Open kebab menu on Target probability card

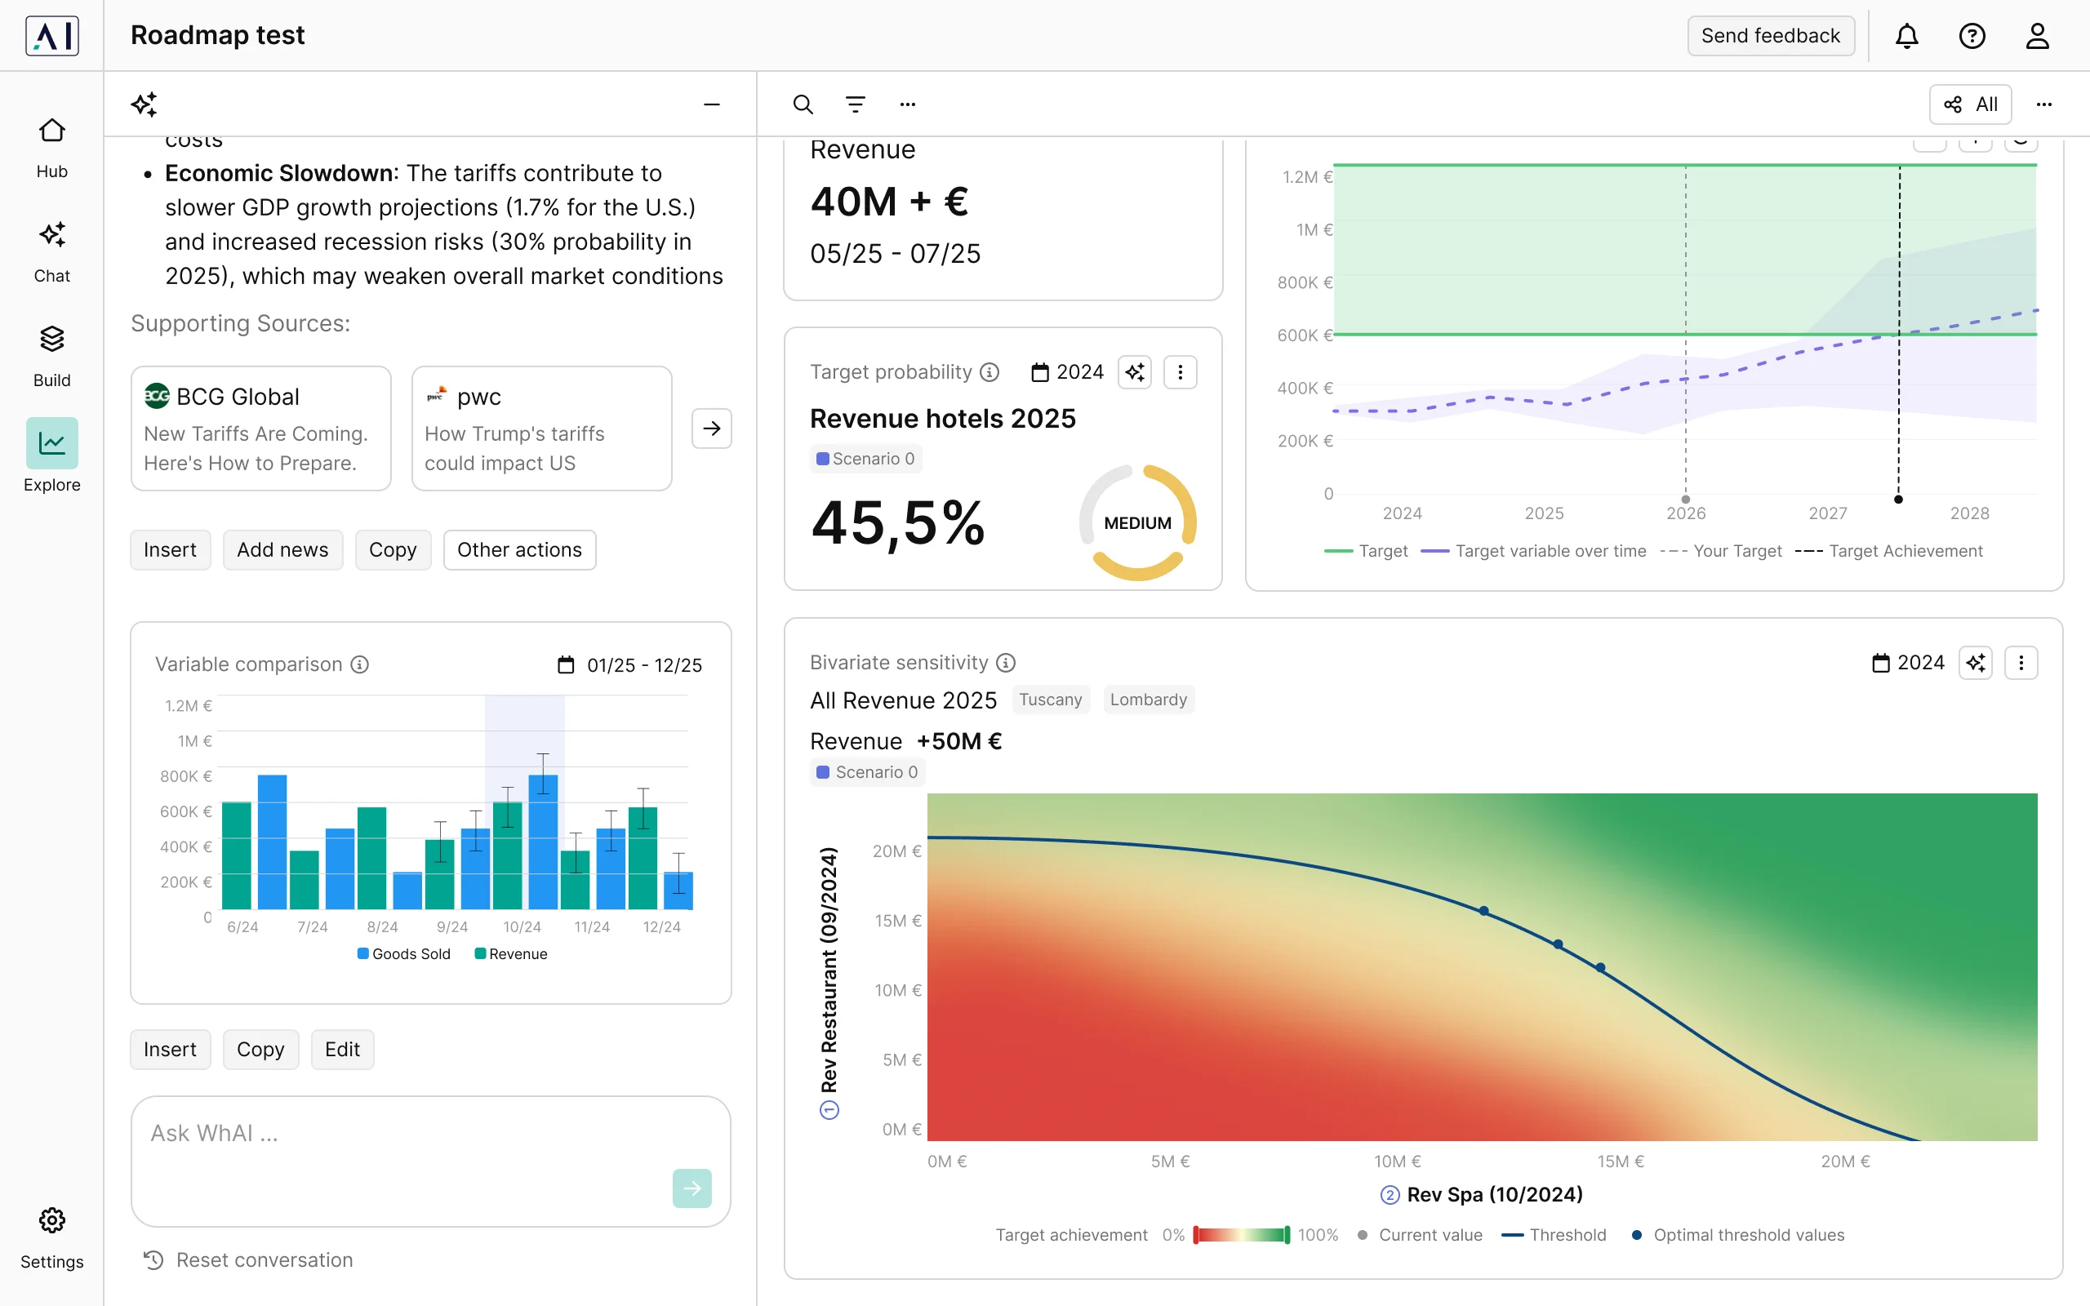point(1180,372)
